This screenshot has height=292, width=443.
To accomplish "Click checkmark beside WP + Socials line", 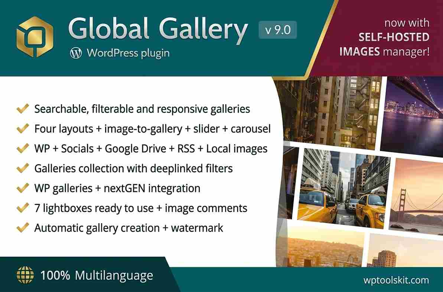I will tap(23, 148).
